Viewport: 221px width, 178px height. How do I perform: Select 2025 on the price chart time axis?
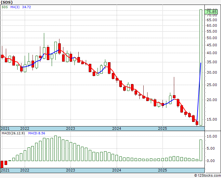pyautogui.click(x=162, y=128)
